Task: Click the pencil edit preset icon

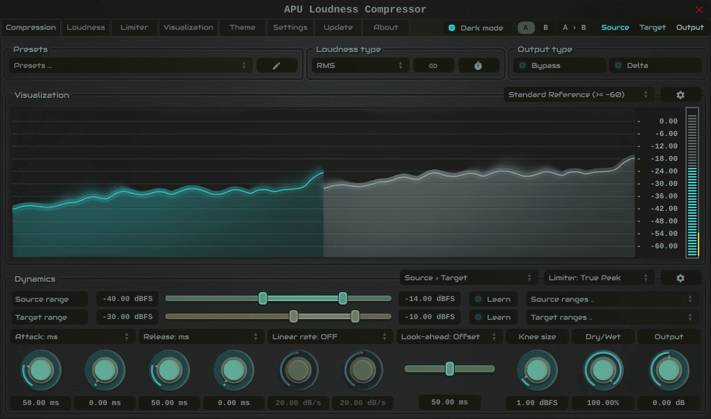Action: point(276,65)
